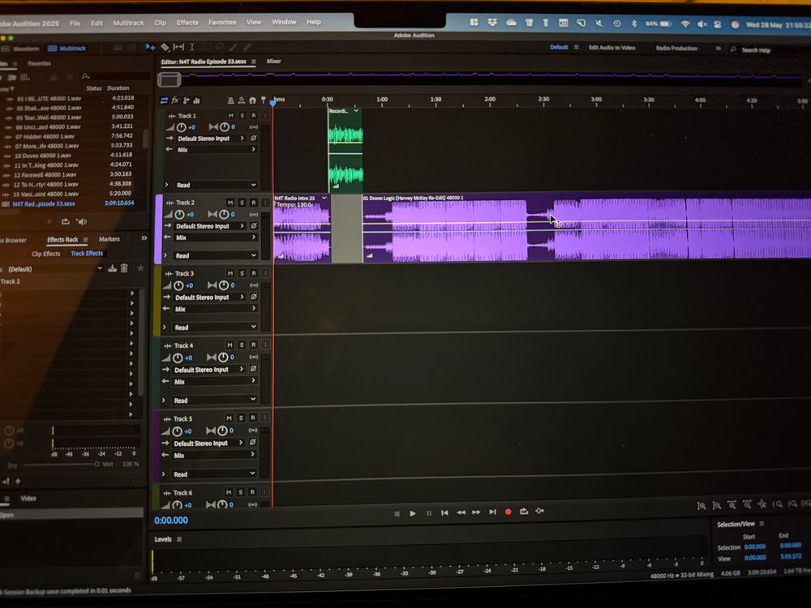
Task: Click the Fast Forward transport button
Action: tap(476, 512)
